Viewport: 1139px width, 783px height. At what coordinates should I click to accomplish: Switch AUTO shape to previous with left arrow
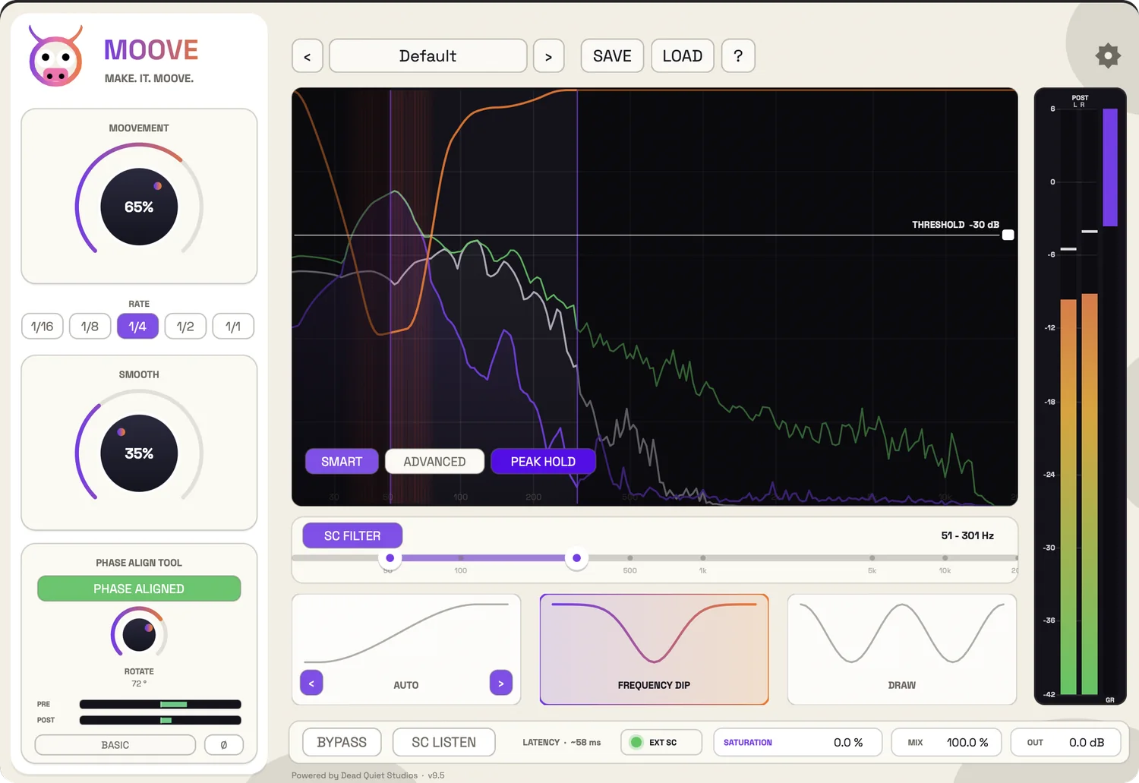311,683
